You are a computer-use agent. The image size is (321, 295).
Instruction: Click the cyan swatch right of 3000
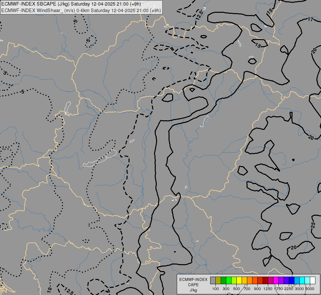(302, 281)
